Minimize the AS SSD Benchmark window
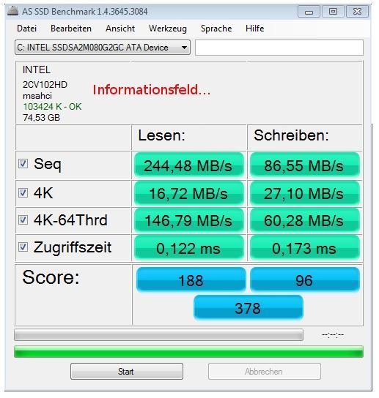 [x=309, y=12]
